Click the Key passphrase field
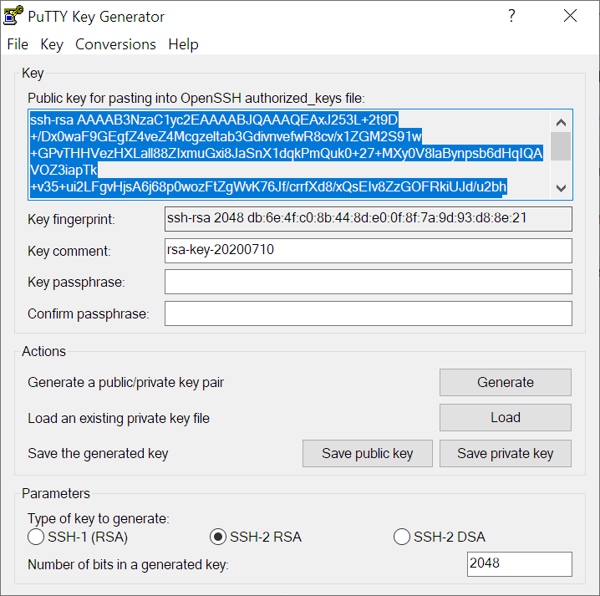Image resolution: width=600 pixels, height=596 pixels. [x=369, y=282]
